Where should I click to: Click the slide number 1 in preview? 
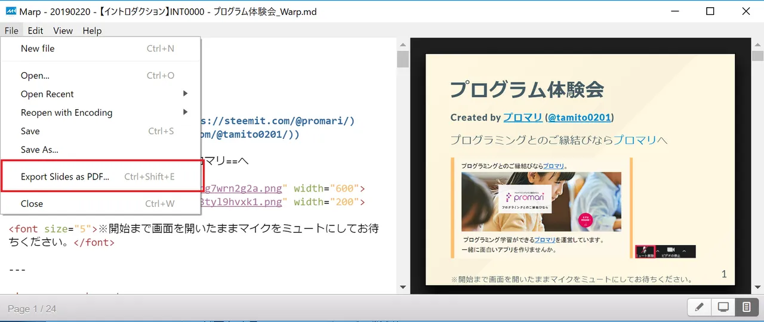pos(724,274)
